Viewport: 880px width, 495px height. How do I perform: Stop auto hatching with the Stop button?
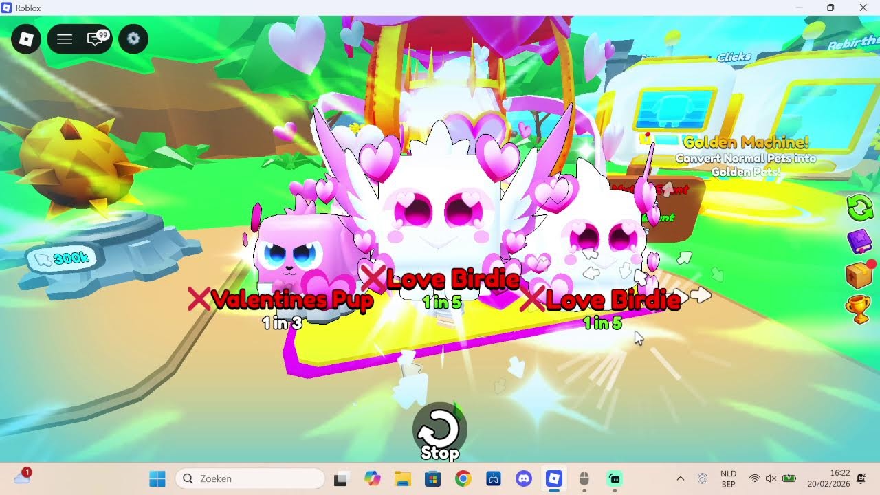[440, 432]
